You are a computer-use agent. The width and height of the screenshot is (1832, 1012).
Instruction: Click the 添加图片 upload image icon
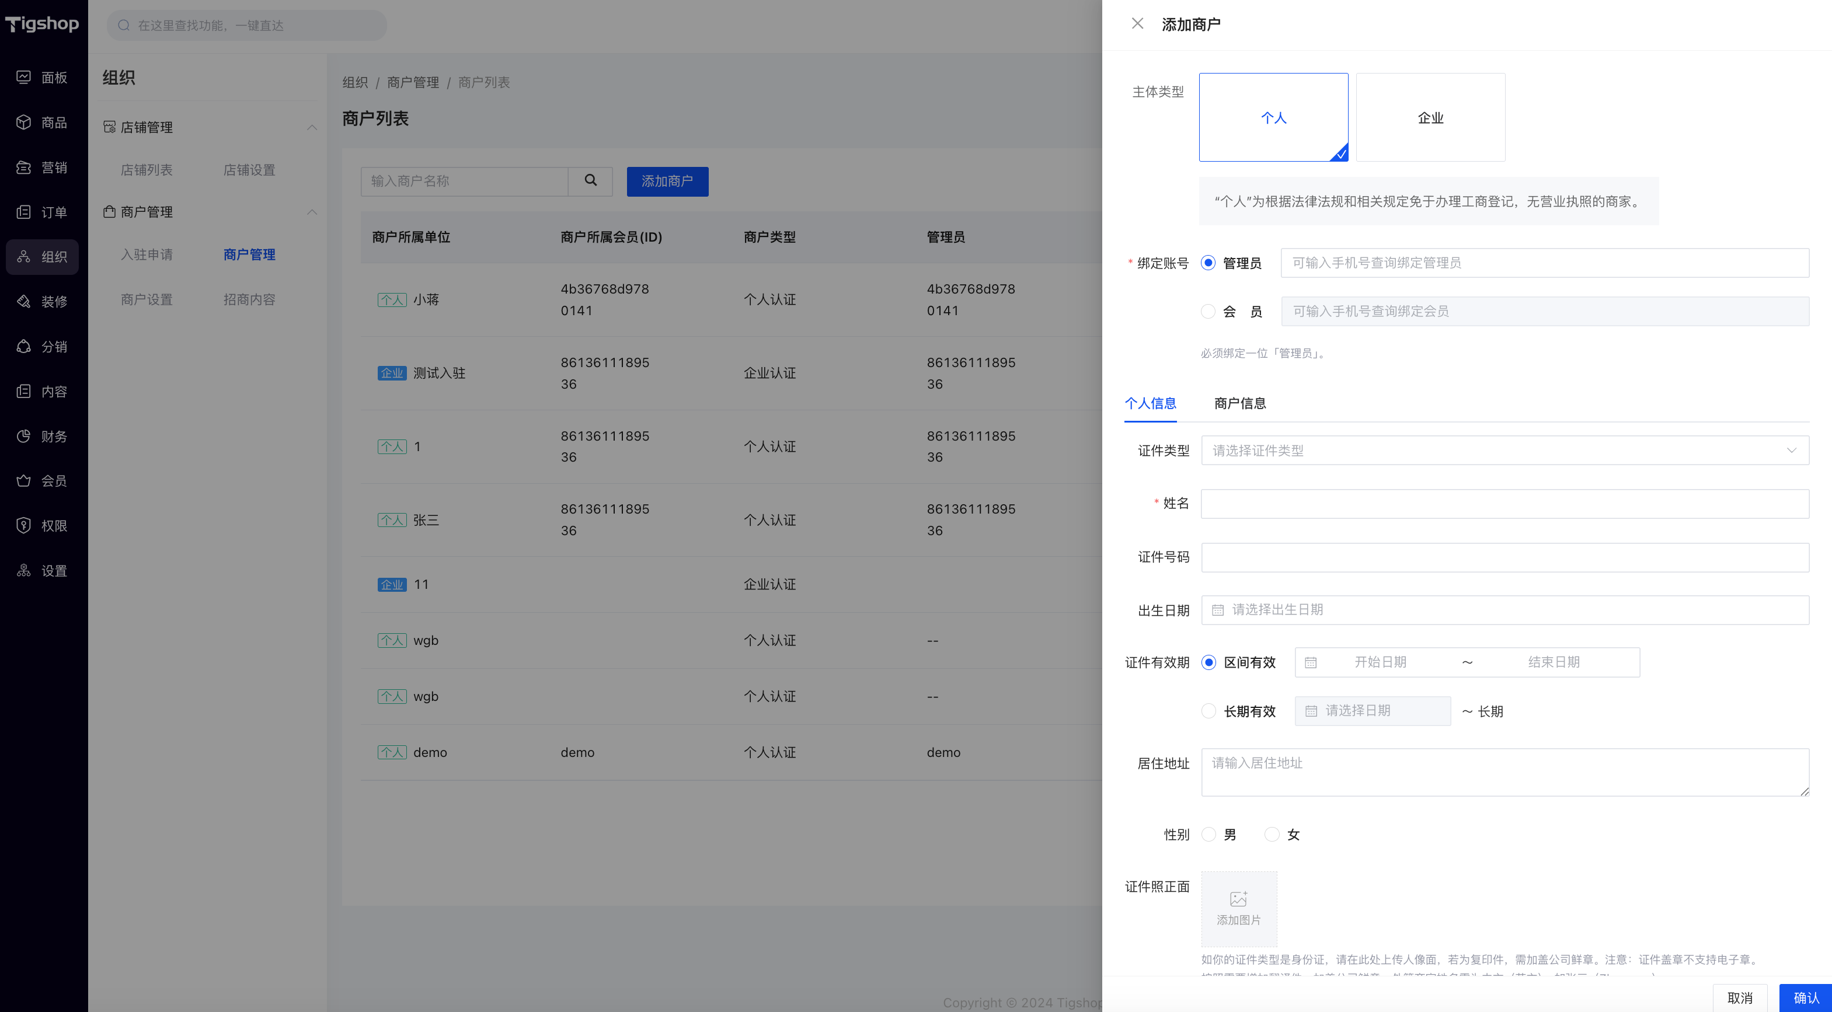pyautogui.click(x=1238, y=899)
